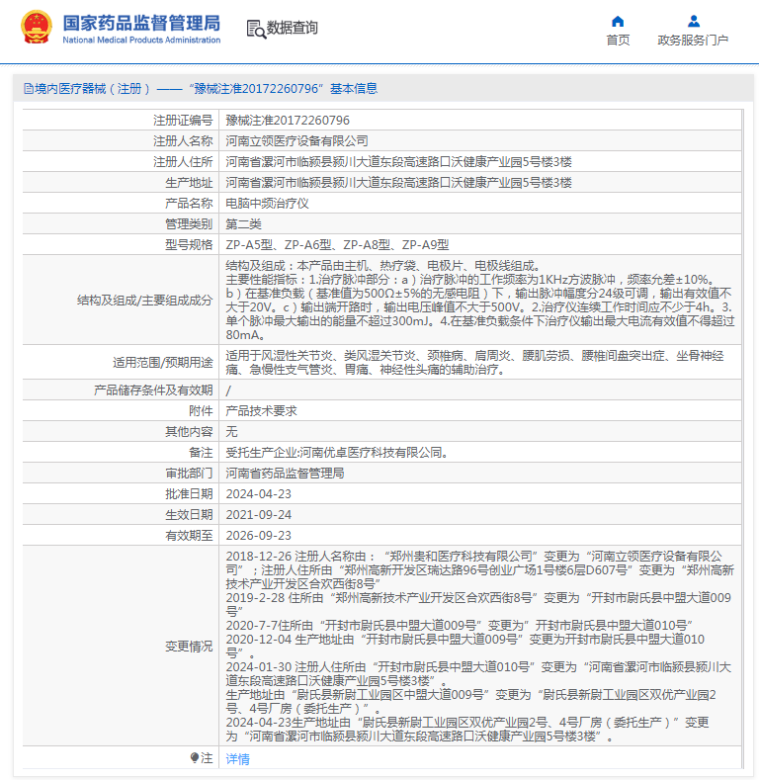Click the 2024-04-23 生产地址 change entry
This screenshot has width=759, height=780.
click(x=467, y=729)
